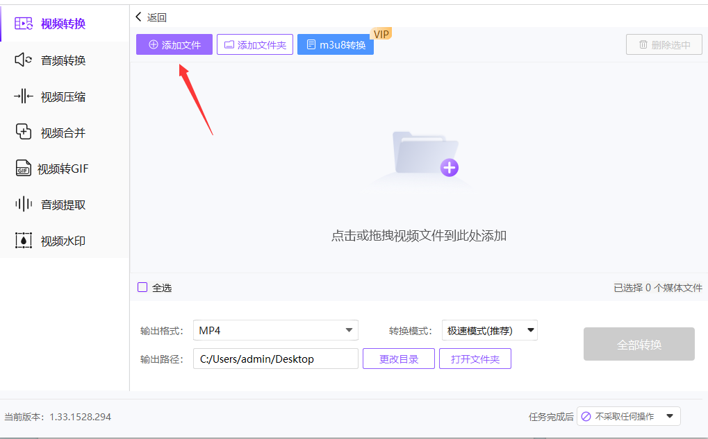The image size is (708, 439).
Task: Toggle the 全选 checkbox
Action: [142, 287]
